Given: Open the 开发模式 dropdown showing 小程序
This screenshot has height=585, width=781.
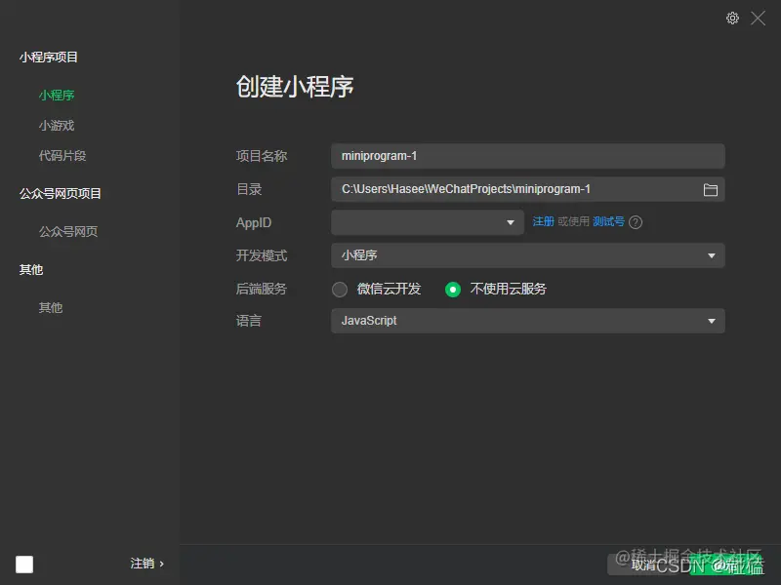Looking at the screenshot, I should pyautogui.click(x=527, y=256).
